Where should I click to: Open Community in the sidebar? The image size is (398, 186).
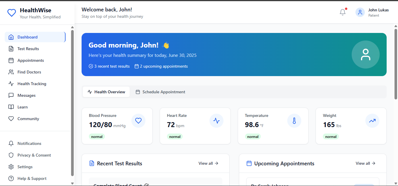click(x=35, y=119)
